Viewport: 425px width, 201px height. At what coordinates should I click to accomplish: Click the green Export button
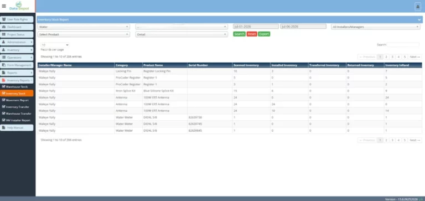264,34
